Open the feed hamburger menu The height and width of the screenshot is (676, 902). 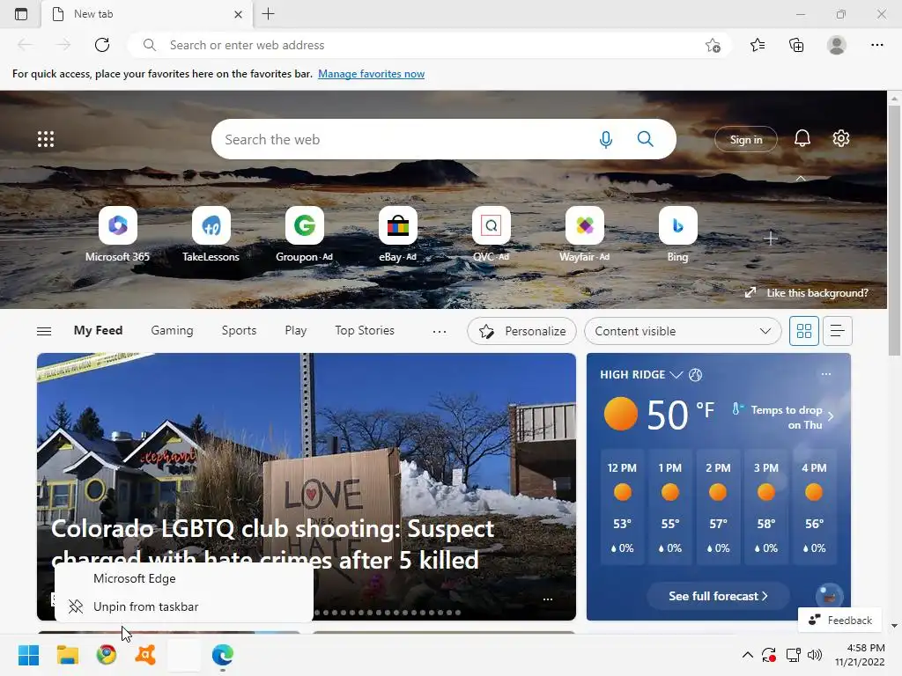tap(44, 331)
